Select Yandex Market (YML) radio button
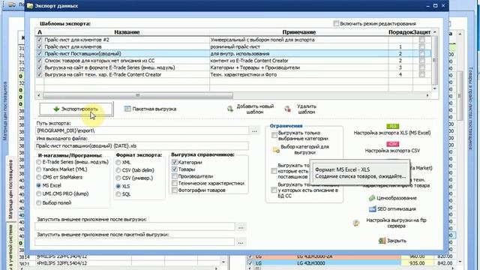This screenshot has width=480, height=270. pos(38,169)
